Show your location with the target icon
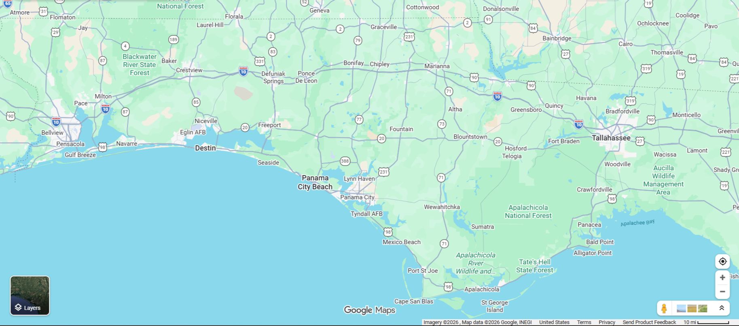This screenshot has width=739, height=326. (722, 261)
